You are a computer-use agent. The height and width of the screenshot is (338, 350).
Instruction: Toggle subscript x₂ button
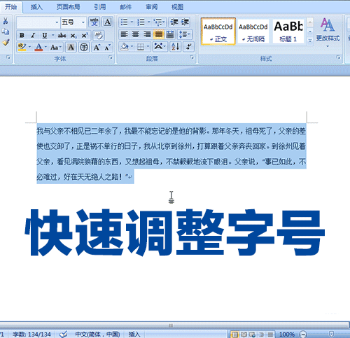(73, 36)
